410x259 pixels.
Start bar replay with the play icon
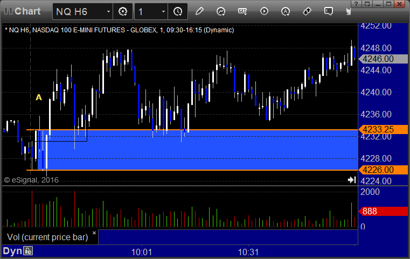click(264, 11)
